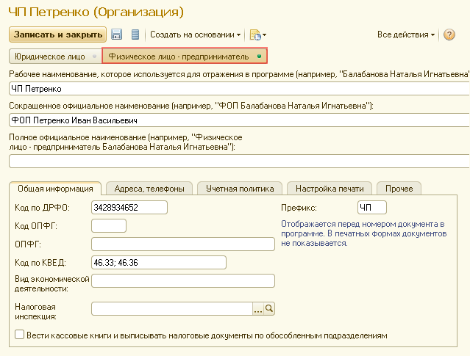Enable checkbox Вести кассовые книги
This screenshot has width=470, height=356.
(19, 335)
